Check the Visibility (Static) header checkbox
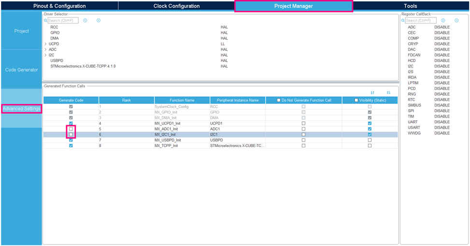 click(x=356, y=100)
